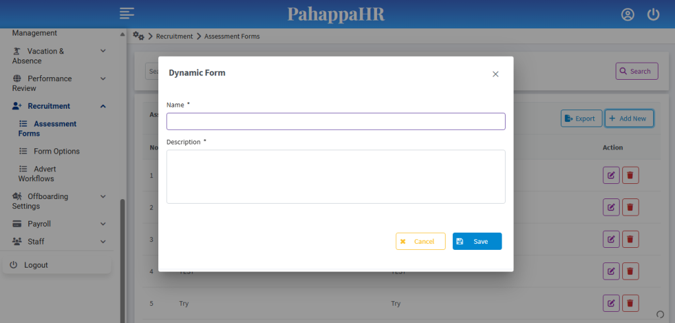Expand the Performance Review section
This screenshot has width=675, height=323.
tap(103, 78)
